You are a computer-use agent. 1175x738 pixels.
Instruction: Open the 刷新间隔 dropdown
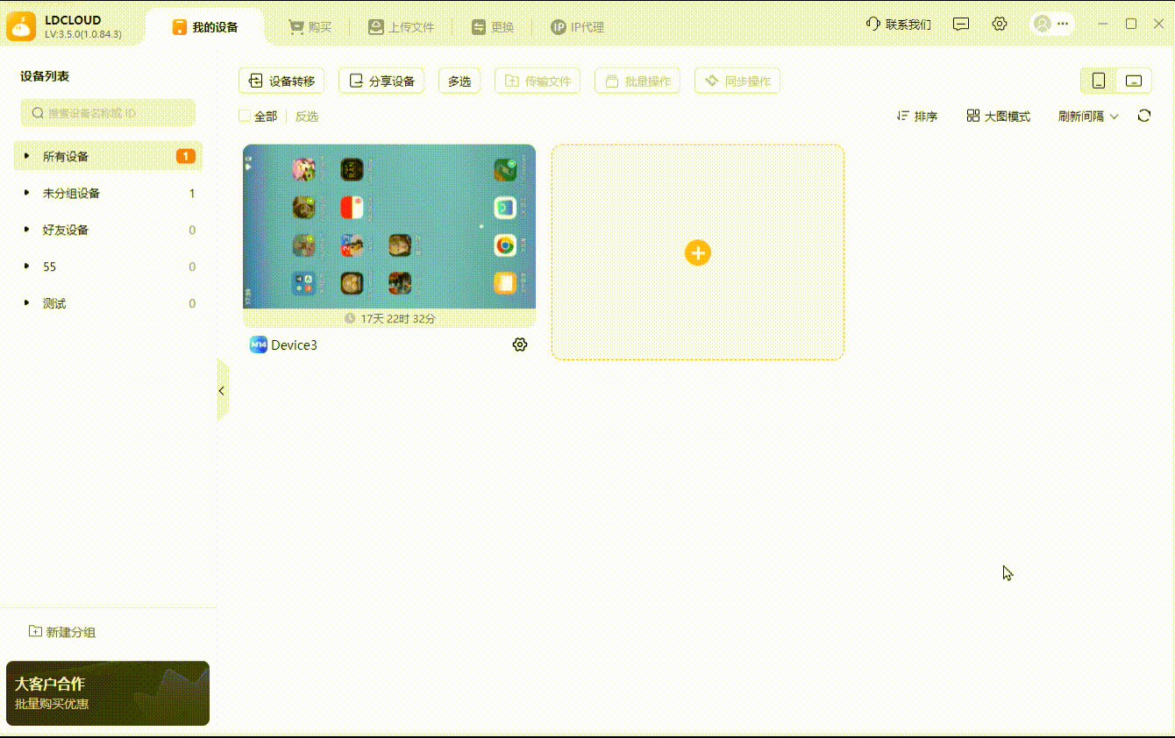tap(1088, 116)
